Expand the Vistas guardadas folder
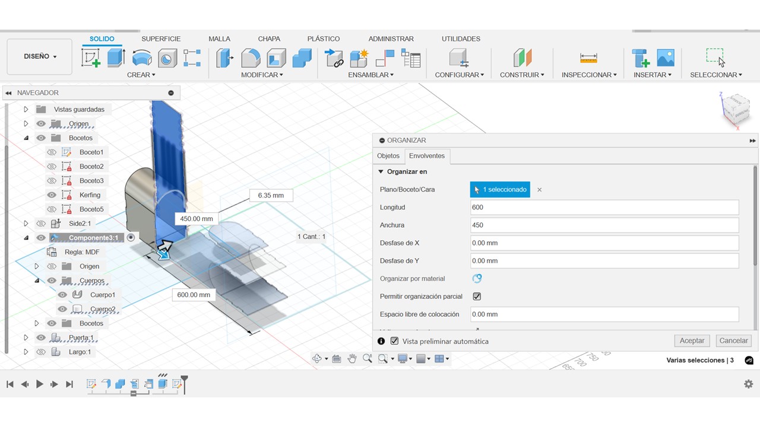760x427 pixels. click(x=26, y=109)
